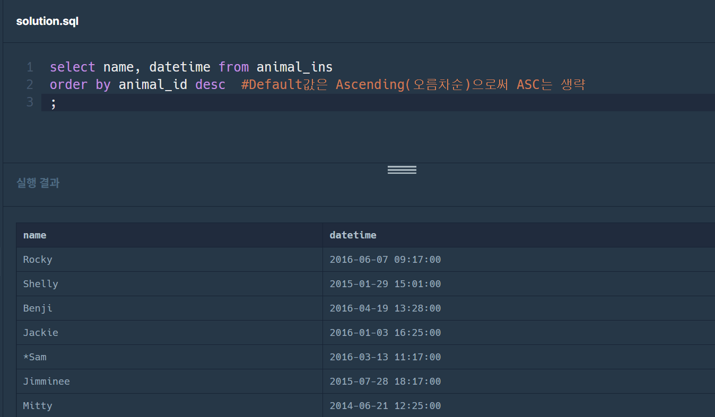This screenshot has height=417, width=715.
Task: Click datetime '2015-07-28 18:17:00'
Action: click(385, 381)
